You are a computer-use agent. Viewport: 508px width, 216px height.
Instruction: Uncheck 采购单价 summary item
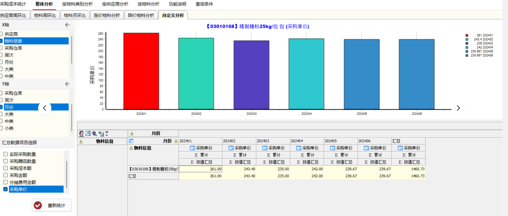[x=5, y=189]
